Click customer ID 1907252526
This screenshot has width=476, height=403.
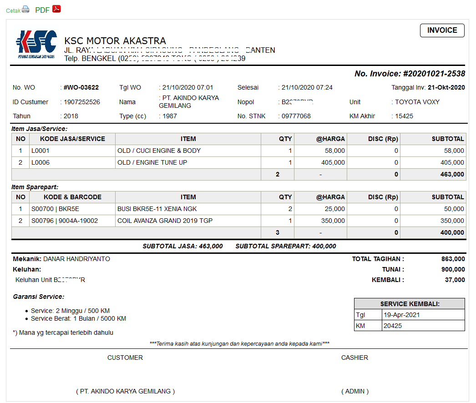[x=82, y=102]
